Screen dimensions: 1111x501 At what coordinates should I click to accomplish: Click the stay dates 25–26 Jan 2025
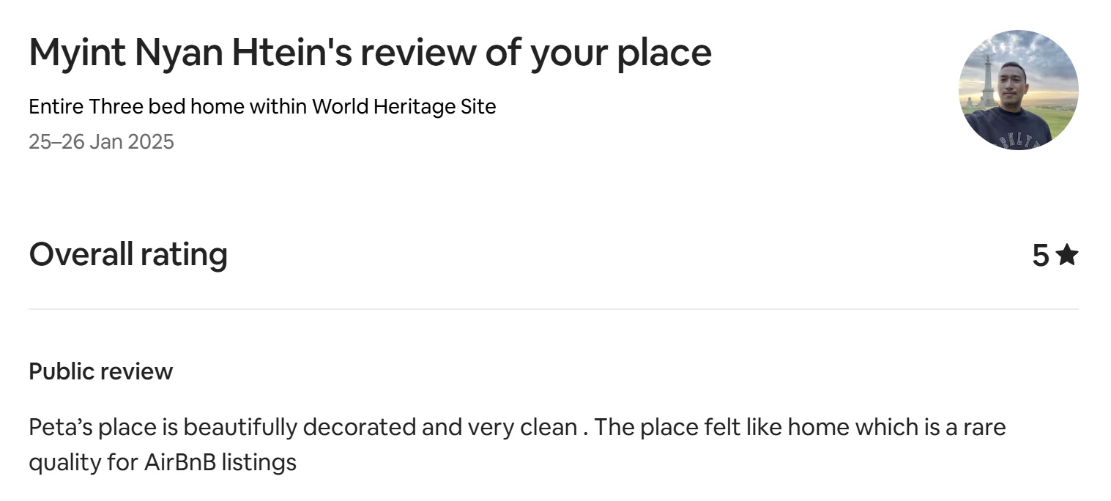point(101,141)
